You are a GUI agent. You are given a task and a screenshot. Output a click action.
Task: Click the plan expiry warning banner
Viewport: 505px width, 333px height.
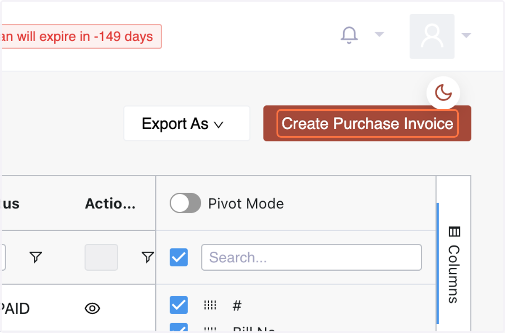(81, 37)
